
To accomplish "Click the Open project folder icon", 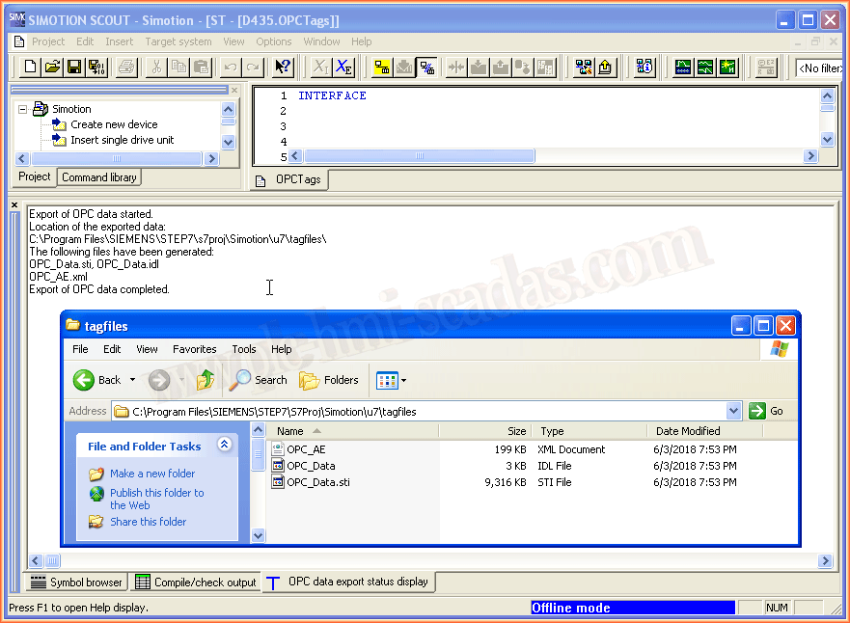I will click(x=52, y=67).
